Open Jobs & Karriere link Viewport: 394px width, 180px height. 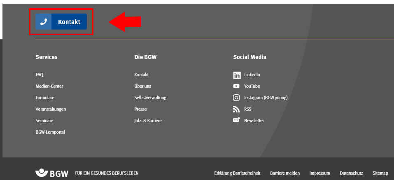148,121
